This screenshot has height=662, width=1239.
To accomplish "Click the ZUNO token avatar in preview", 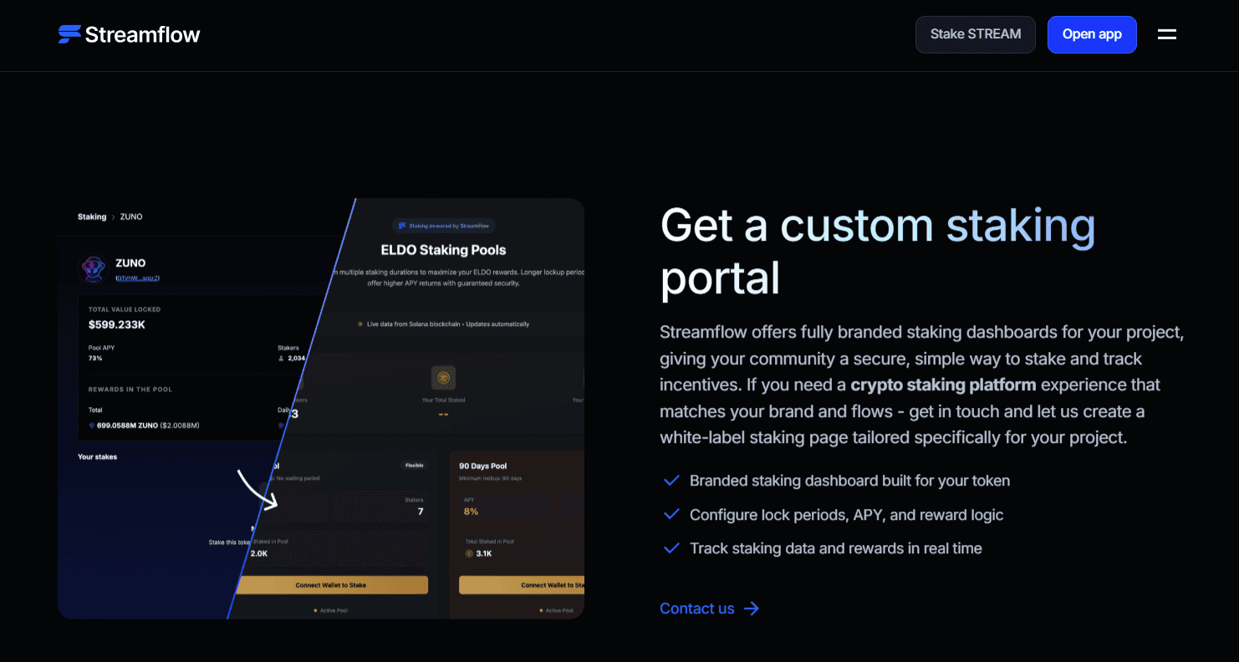I will click(92, 269).
